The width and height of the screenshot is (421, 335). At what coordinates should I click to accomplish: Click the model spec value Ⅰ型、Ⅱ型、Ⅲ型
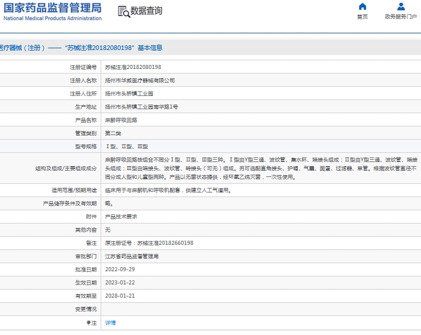tap(127, 147)
